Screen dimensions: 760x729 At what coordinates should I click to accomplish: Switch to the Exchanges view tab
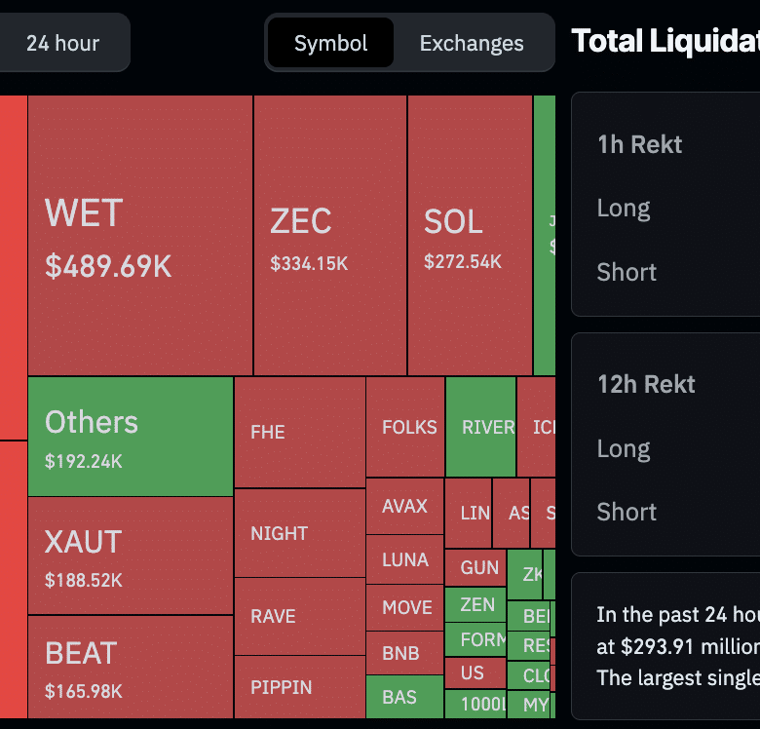tap(472, 43)
